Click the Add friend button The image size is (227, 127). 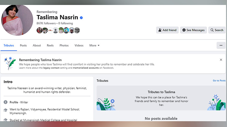[x=167, y=30]
